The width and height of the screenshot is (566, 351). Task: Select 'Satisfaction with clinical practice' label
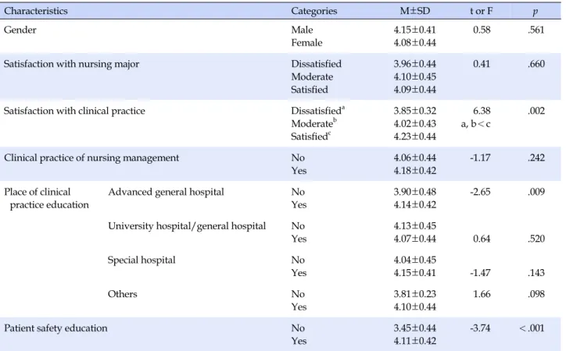(x=74, y=111)
